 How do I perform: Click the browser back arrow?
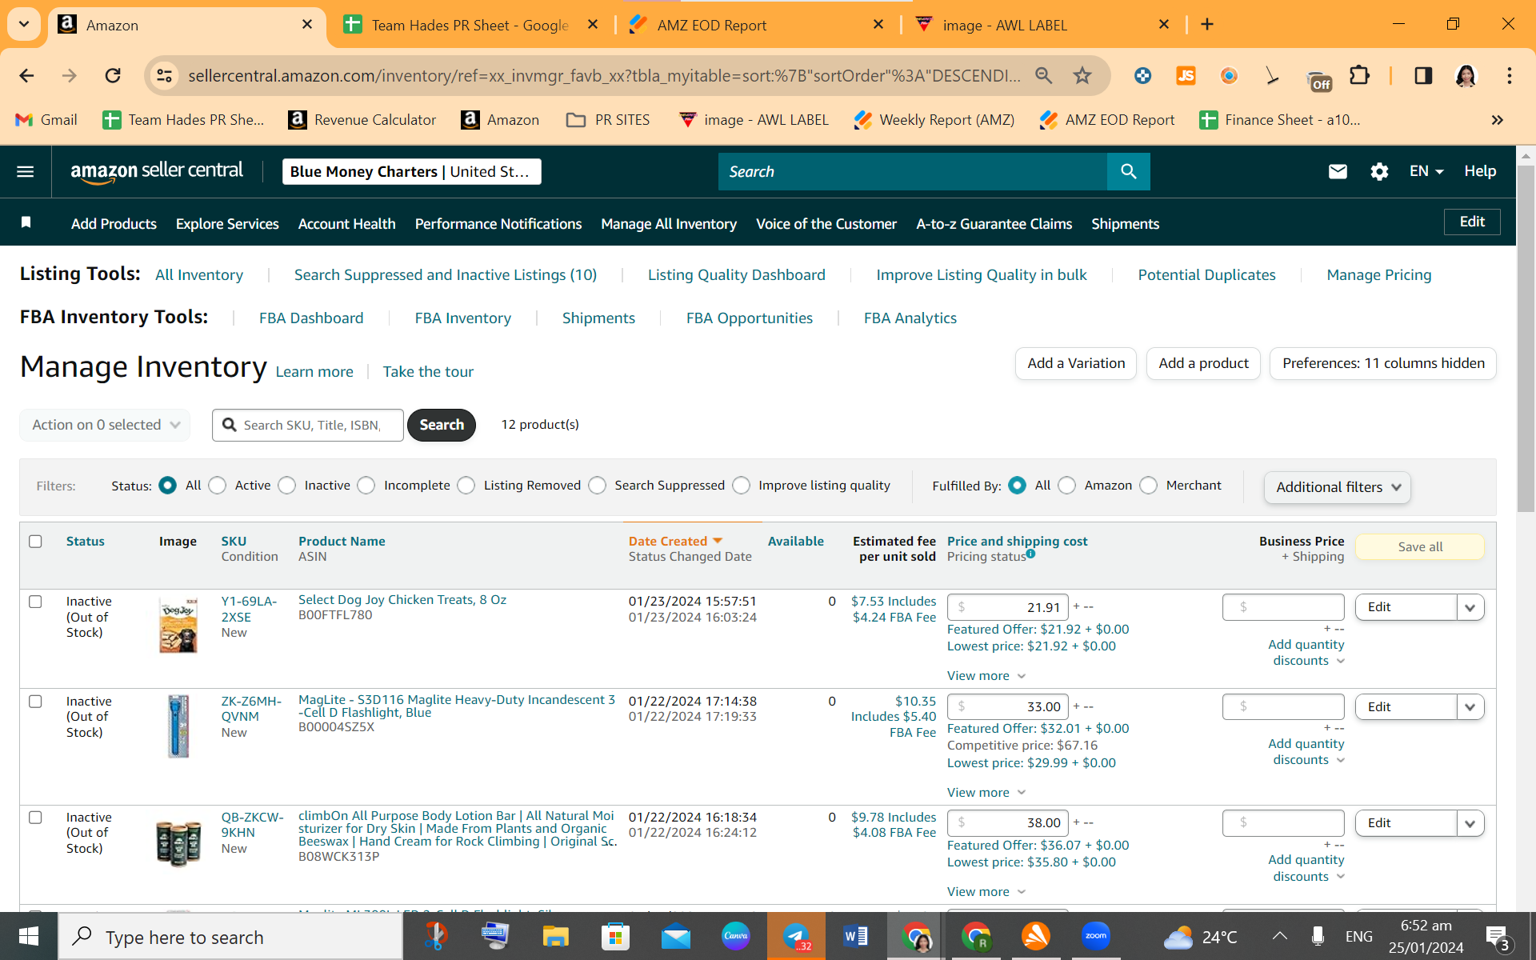tap(26, 76)
